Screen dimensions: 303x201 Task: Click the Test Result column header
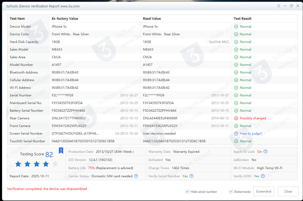(242, 18)
